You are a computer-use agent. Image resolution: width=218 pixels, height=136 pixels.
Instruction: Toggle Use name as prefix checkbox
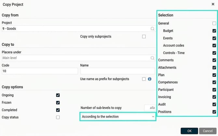click(x=144, y=79)
